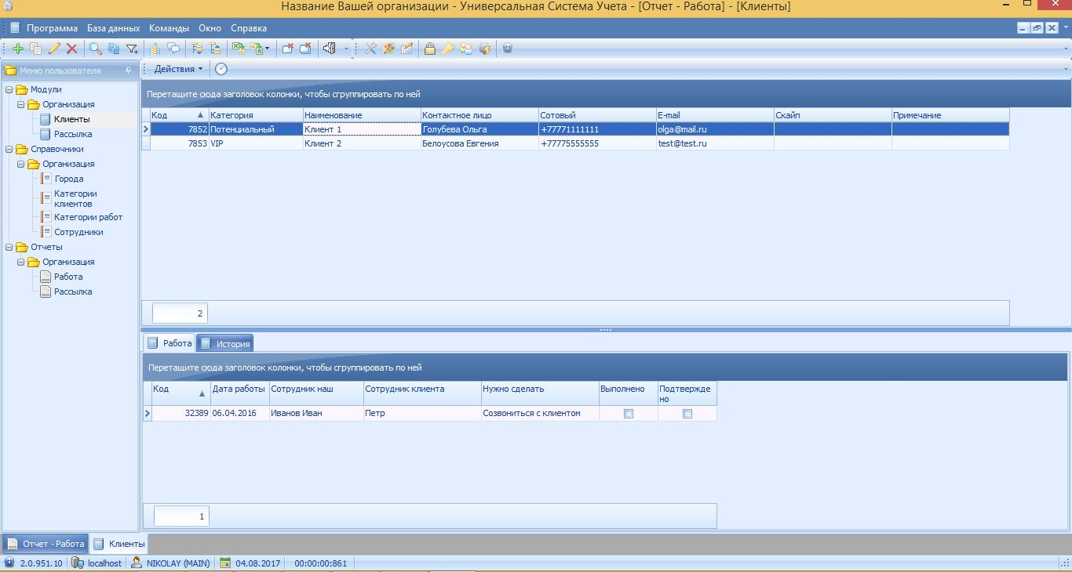
Task: Edit the record with the pencil icon
Action: (53, 49)
